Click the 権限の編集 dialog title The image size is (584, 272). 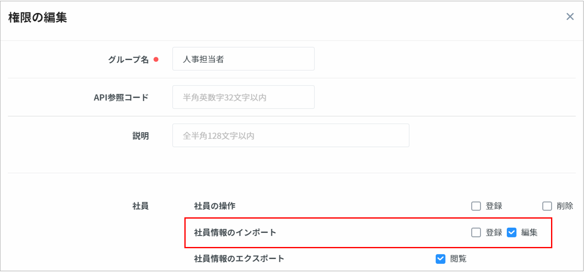click(38, 18)
